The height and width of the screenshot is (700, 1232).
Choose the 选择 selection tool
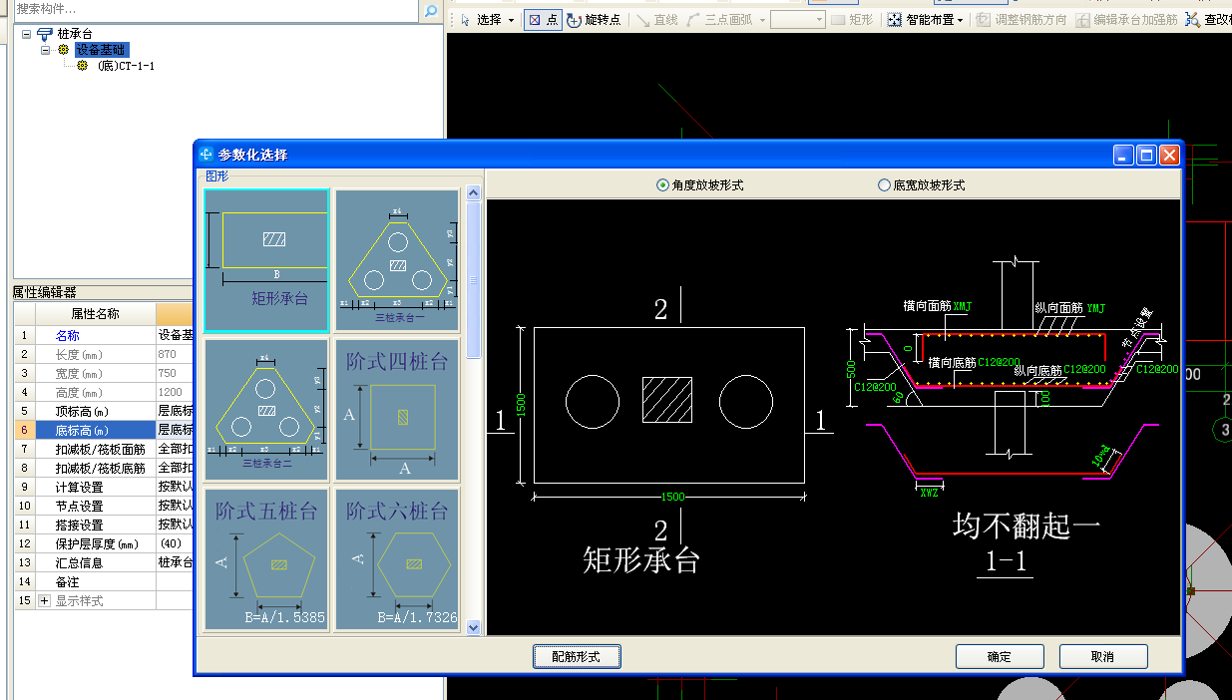coord(481,19)
